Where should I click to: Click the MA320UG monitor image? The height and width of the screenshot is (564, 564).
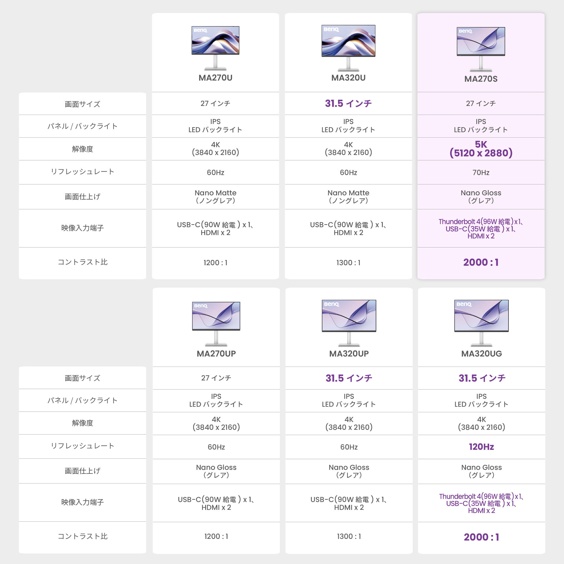[481, 323]
